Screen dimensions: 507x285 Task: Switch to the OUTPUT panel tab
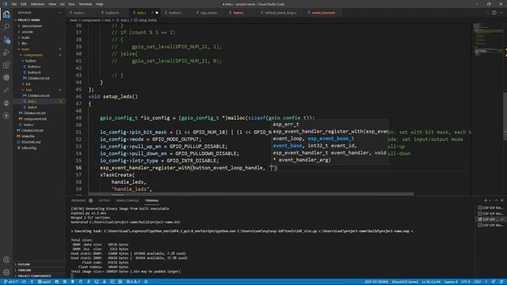(x=104, y=200)
